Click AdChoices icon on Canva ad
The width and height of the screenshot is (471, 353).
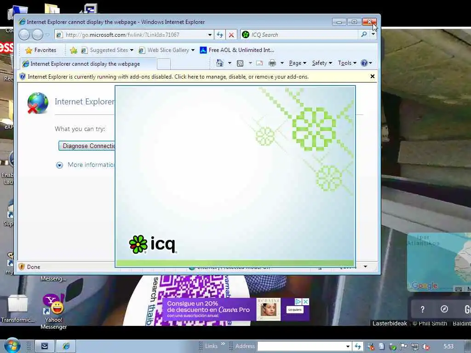click(298, 302)
